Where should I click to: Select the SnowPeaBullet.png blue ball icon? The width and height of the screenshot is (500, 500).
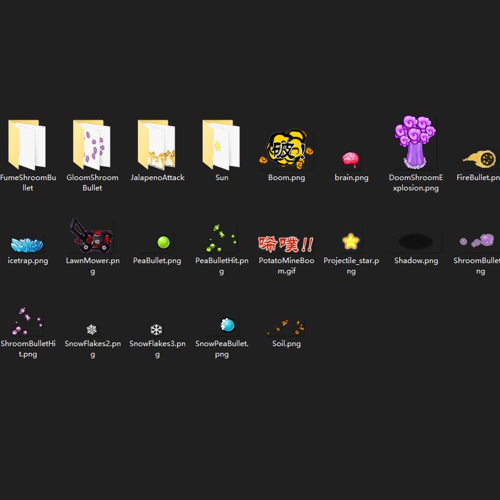tap(227, 325)
